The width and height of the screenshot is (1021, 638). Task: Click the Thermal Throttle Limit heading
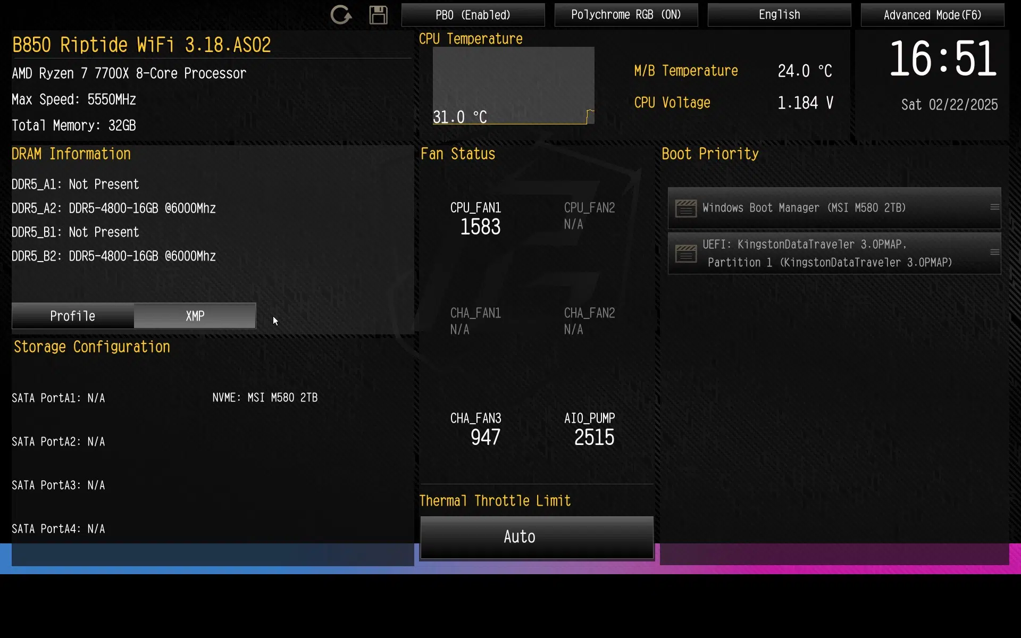[x=495, y=501]
